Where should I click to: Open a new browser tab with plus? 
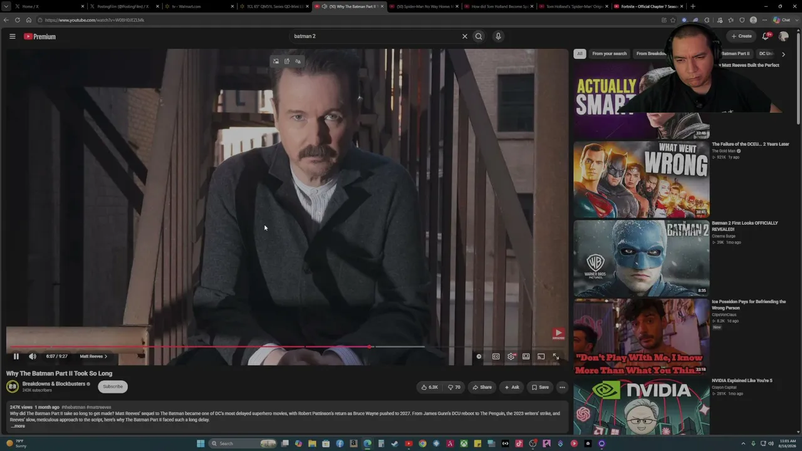click(692, 6)
